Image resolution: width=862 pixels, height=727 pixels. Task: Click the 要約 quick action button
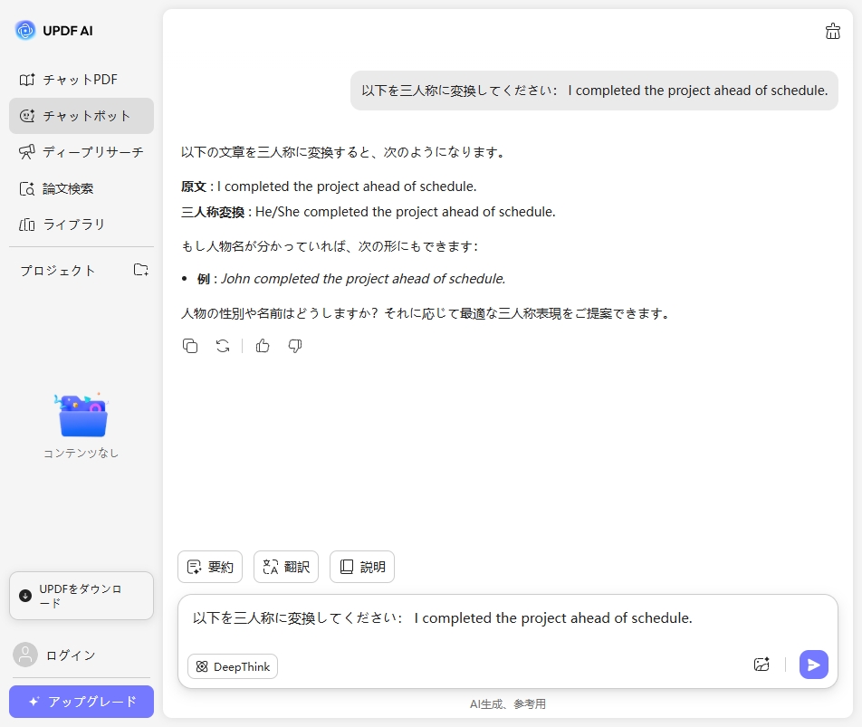[210, 567]
